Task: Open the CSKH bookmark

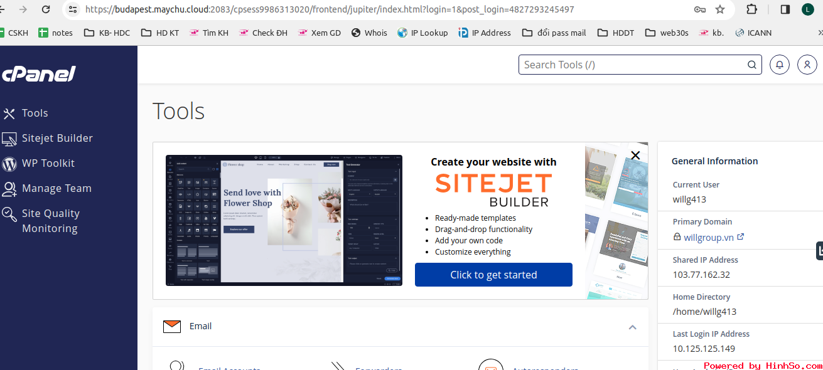Action: pyautogui.click(x=14, y=33)
